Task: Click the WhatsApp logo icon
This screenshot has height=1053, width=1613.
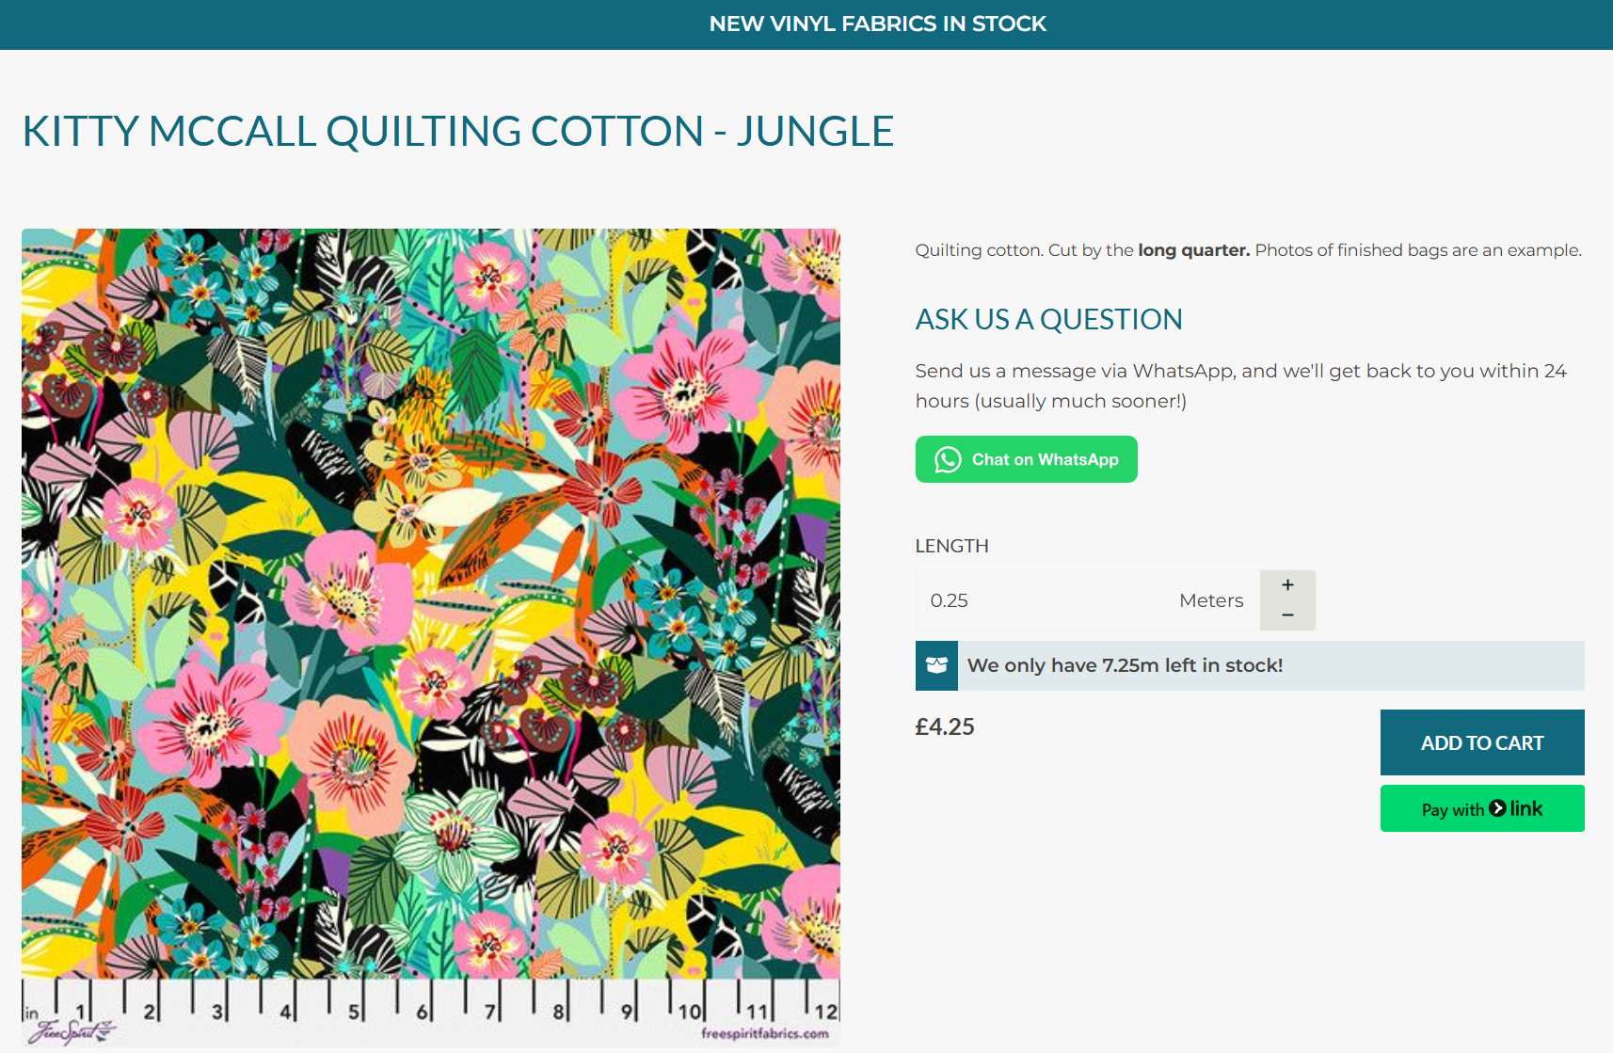Action: pyautogui.click(x=948, y=459)
